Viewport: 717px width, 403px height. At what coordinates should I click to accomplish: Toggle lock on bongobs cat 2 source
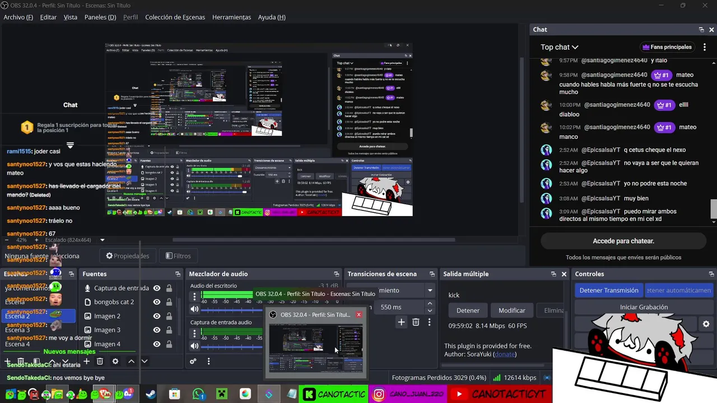[169, 302]
